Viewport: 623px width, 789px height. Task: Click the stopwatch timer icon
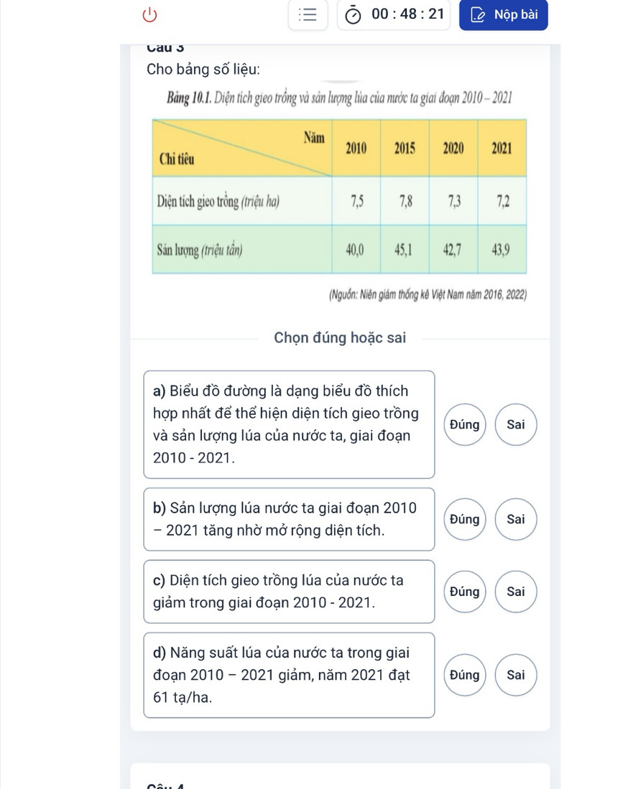point(353,15)
